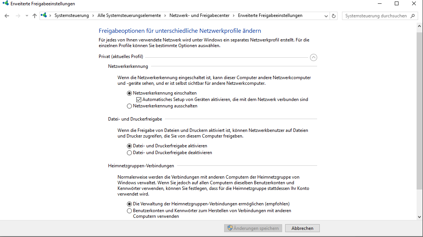Screen dimensions: 423x237
Task: Click the vertical scrollbar thumb
Action: 419,111
